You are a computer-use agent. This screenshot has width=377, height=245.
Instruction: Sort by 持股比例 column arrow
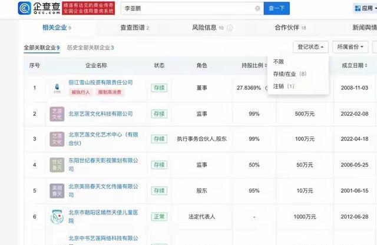[265, 66]
